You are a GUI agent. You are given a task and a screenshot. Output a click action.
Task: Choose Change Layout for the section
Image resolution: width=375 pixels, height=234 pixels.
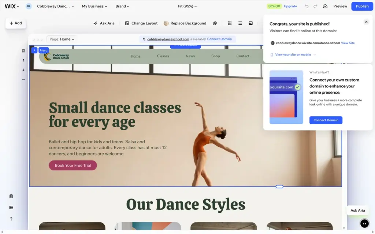(x=141, y=23)
